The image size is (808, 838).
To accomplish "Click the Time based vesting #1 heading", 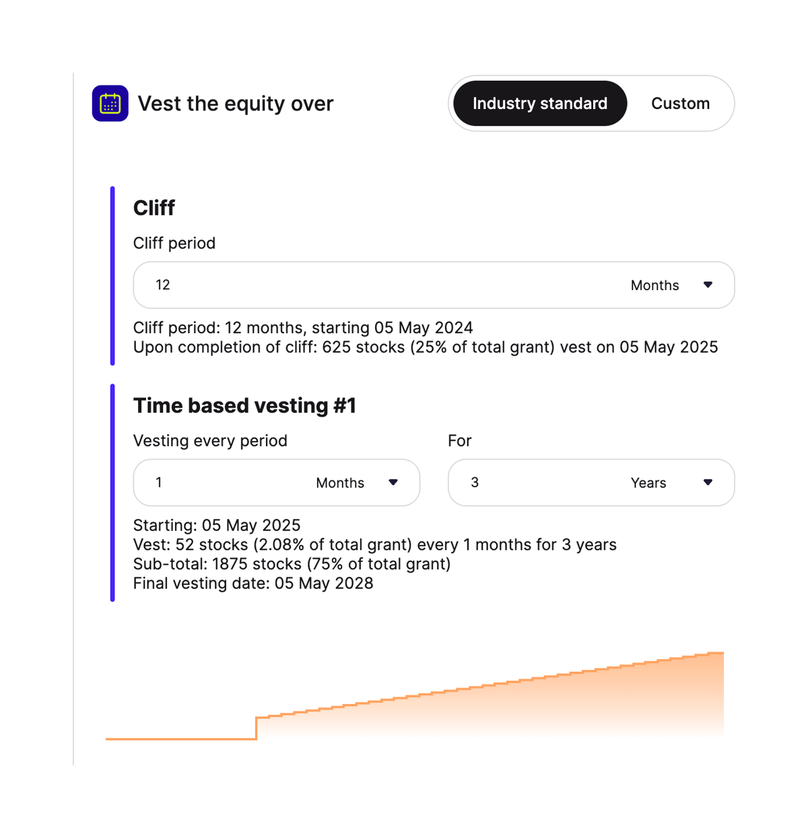I will pos(244,406).
